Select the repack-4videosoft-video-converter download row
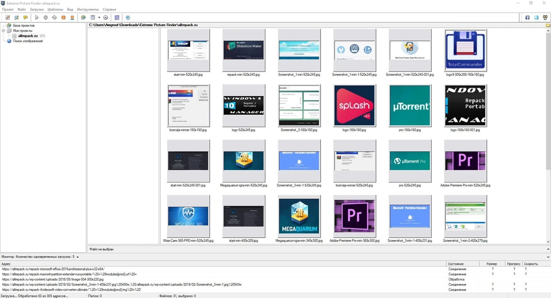The image size is (551, 298). (x=275, y=289)
